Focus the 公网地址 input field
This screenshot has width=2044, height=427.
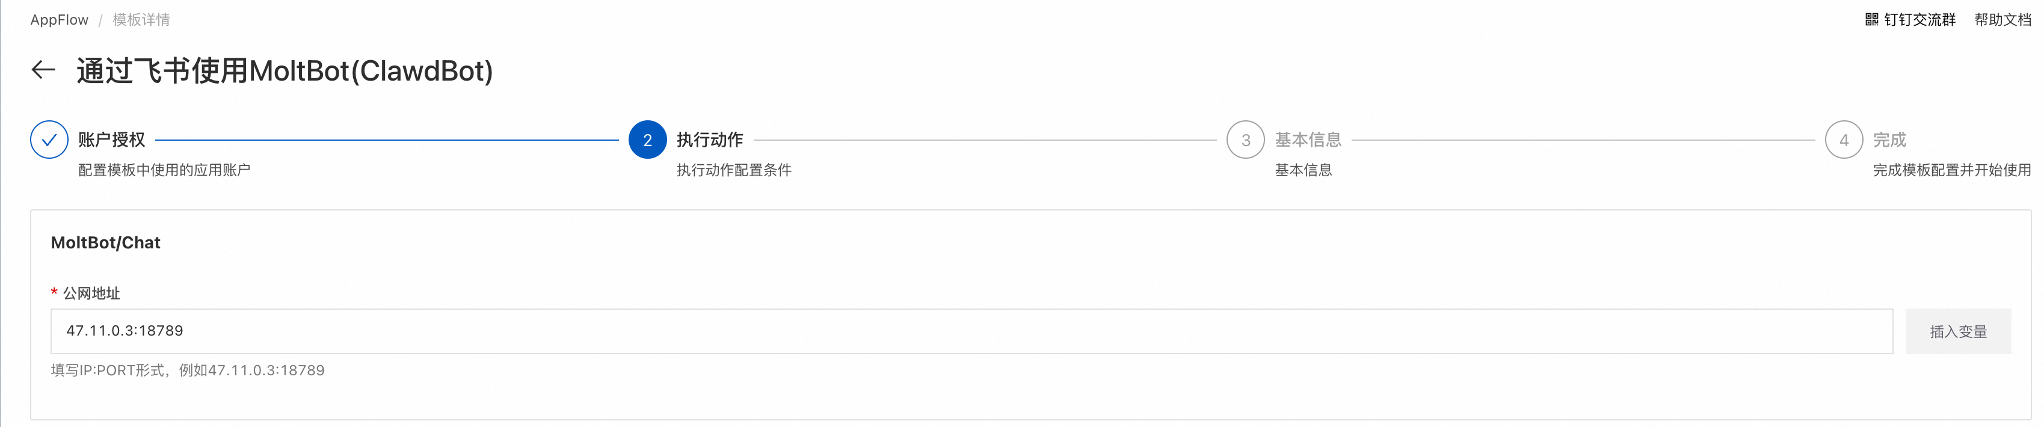tap(971, 331)
